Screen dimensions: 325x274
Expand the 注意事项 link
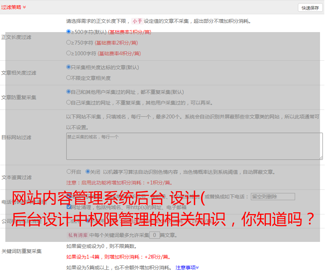pyautogui.click(x=187, y=267)
